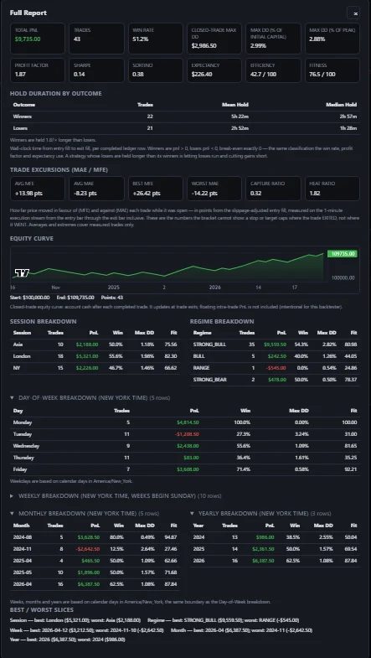Click the 2025-05 month row
The width and height of the screenshot is (371, 658).
95,573
